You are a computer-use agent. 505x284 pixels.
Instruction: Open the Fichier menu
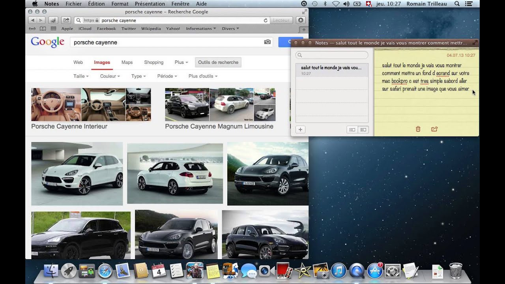[x=74, y=4]
